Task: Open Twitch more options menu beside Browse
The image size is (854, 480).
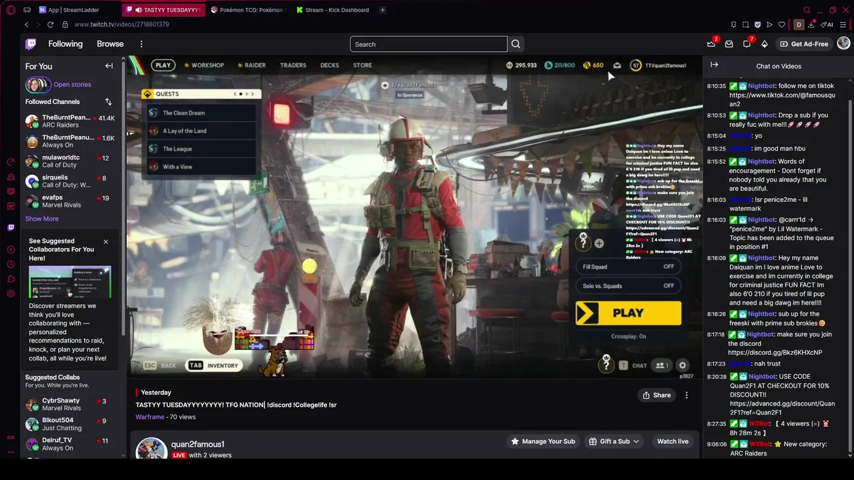Action: click(141, 44)
